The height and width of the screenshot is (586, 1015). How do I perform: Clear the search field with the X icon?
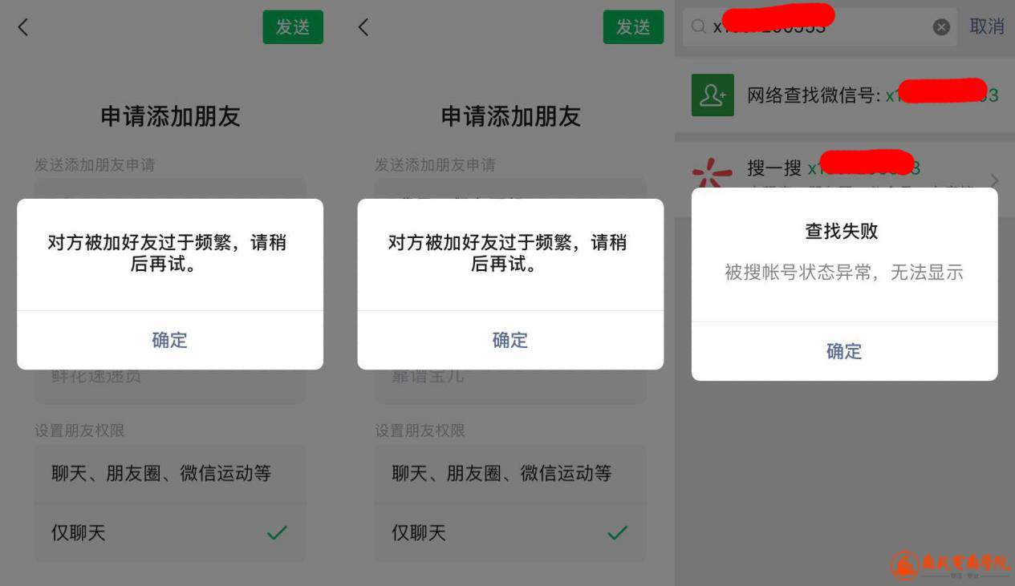pyautogui.click(x=941, y=27)
